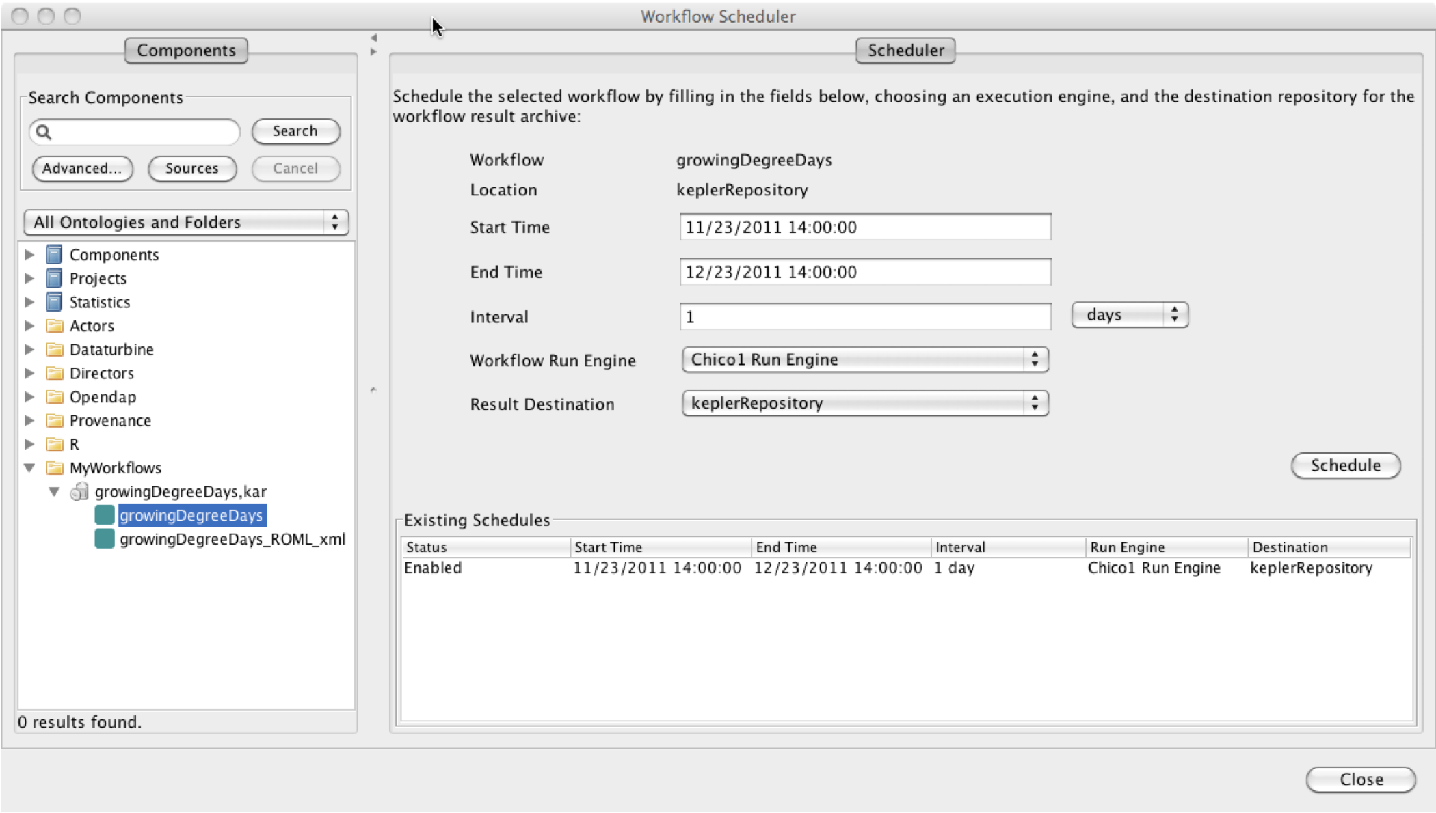Click the Advanced search button

coord(81,167)
